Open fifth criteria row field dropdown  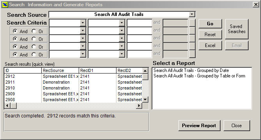click(83, 54)
